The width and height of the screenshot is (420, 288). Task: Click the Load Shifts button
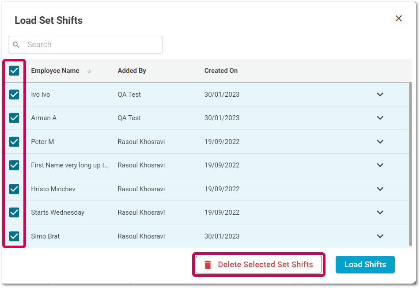[365, 265]
